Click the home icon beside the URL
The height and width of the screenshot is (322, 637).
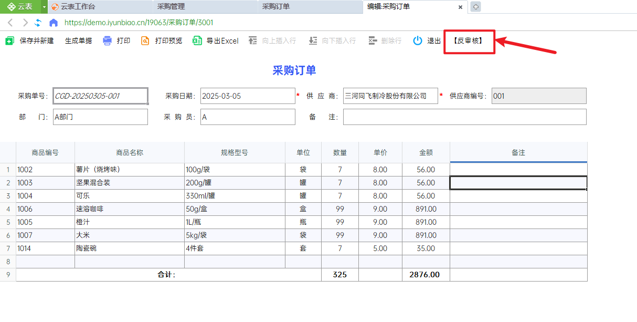[53, 23]
